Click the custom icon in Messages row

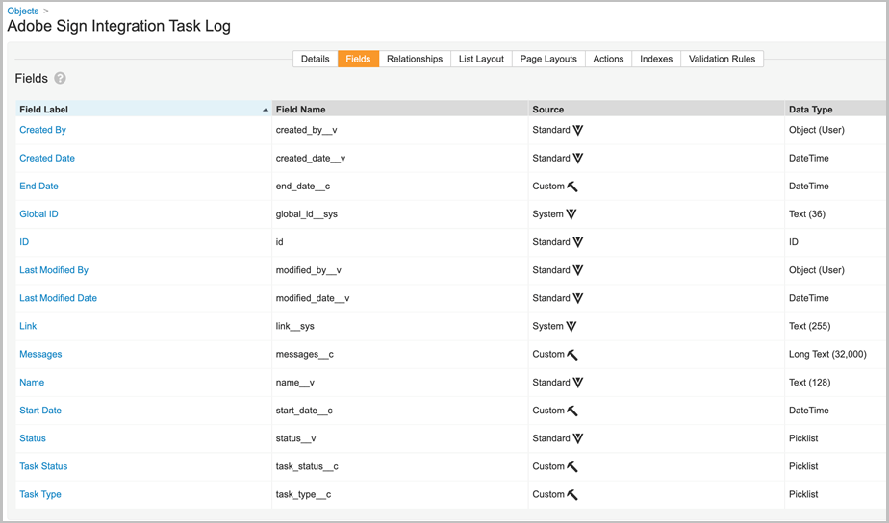(x=572, y=355)
